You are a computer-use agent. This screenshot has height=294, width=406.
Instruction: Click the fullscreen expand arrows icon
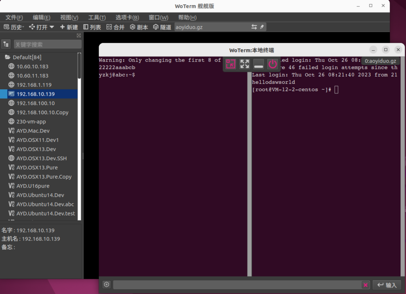245,64
